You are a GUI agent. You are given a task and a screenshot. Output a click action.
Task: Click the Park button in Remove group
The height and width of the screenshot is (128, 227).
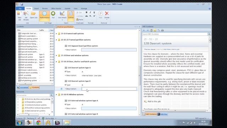click(x=100, y=15)
